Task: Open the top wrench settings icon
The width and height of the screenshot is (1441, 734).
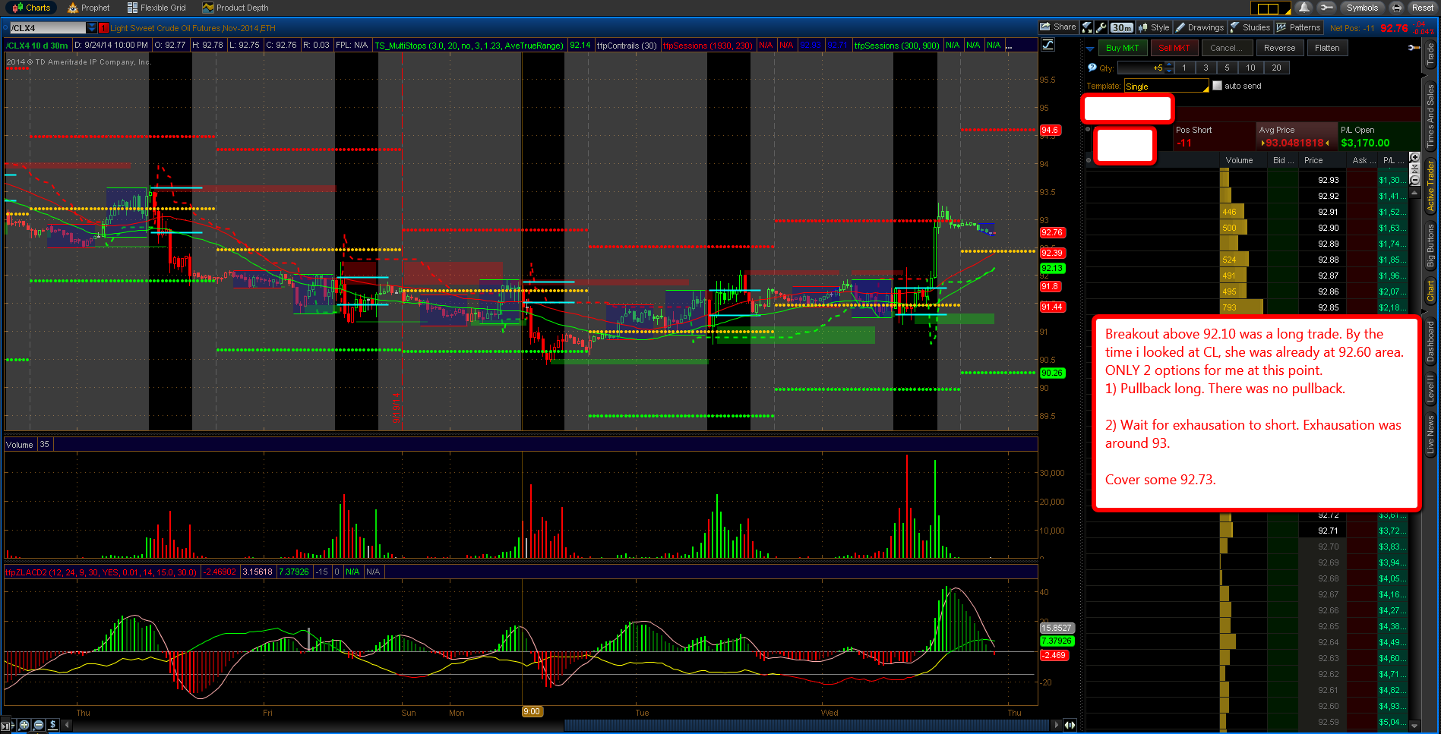Action: tap(1326, 8)
